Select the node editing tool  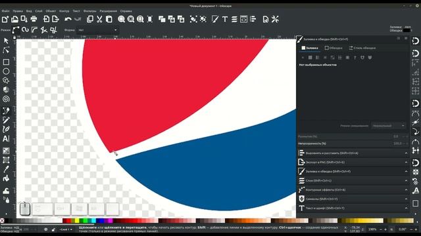tap(6, 50)
